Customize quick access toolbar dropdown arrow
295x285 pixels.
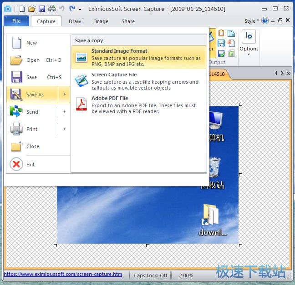coord(80,9)
